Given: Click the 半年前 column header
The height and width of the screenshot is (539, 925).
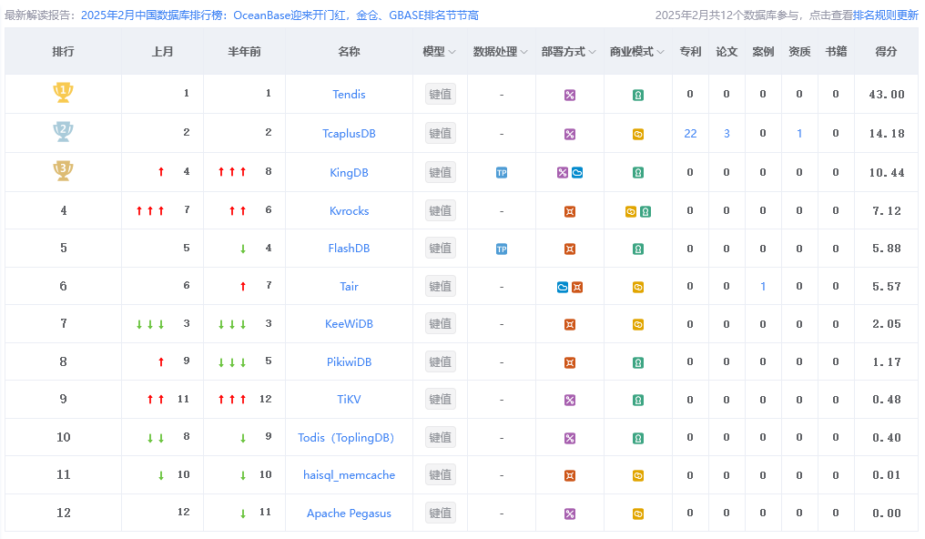Looking at the screenshot, I should coord(244,52).
